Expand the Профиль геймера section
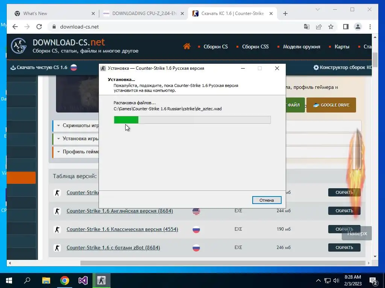The height and width of the screenshot is (288, 385). pyautogui.click(x=76, y=151)
